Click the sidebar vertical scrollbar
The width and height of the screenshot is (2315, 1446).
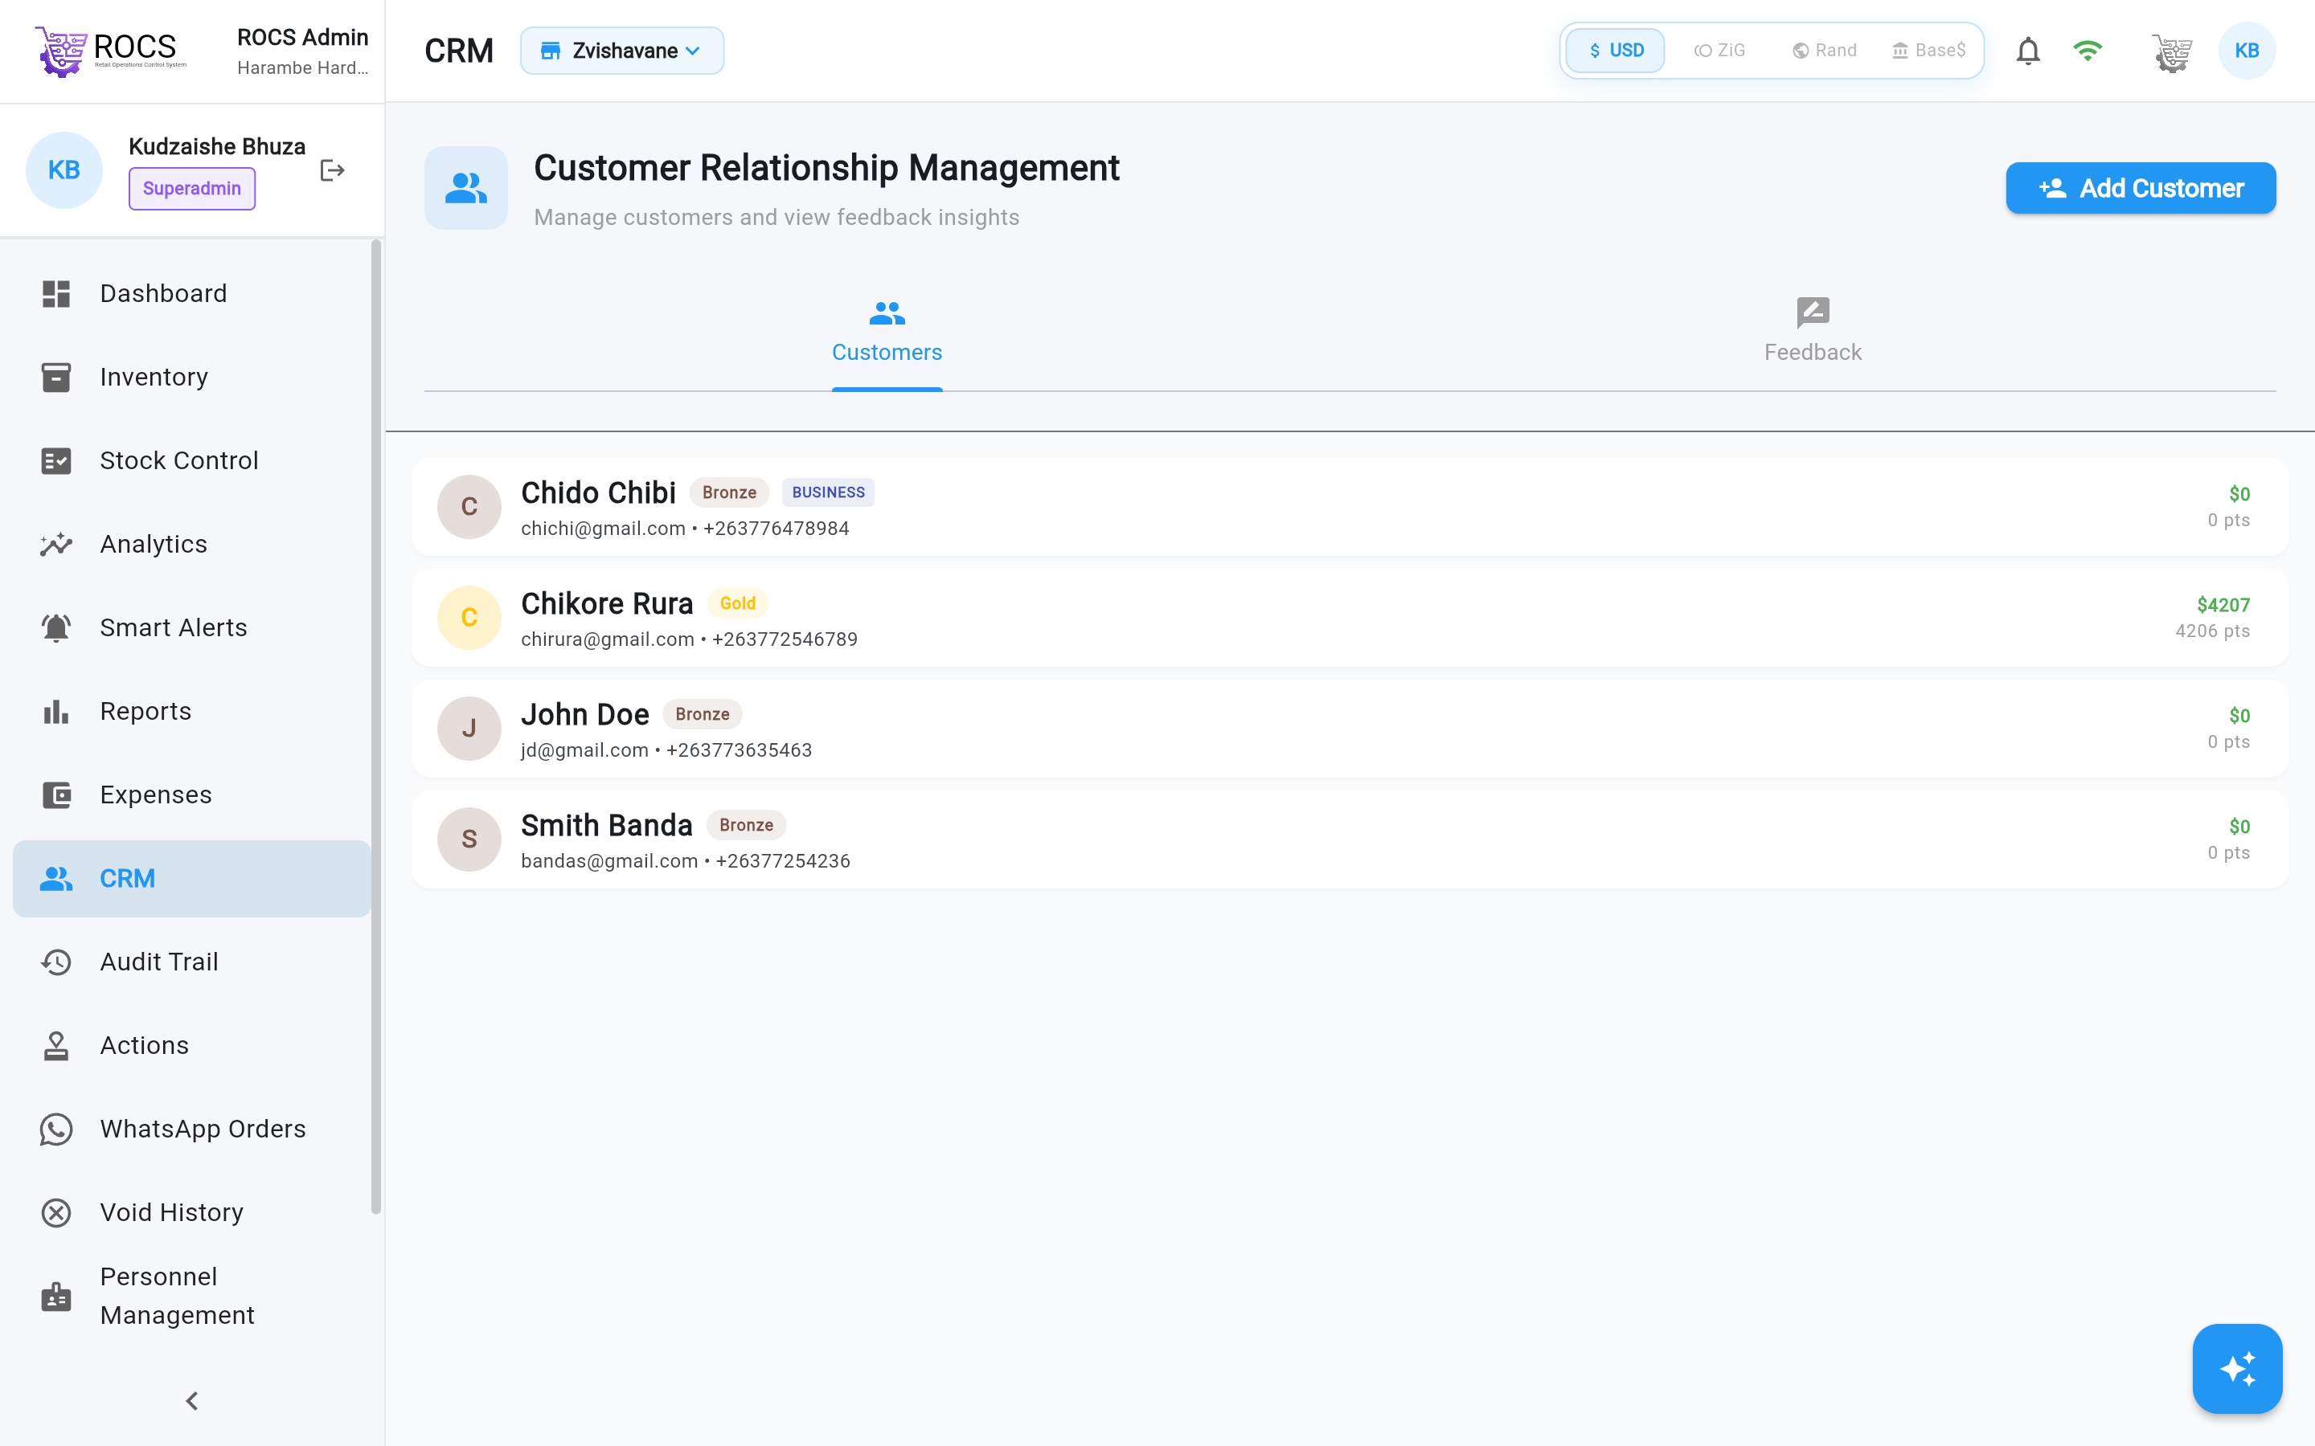(x=376, y=727)
